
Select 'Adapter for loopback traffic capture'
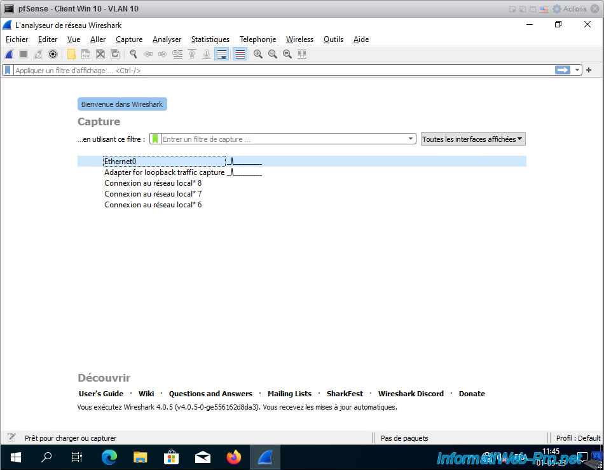(x=301, y=172)
